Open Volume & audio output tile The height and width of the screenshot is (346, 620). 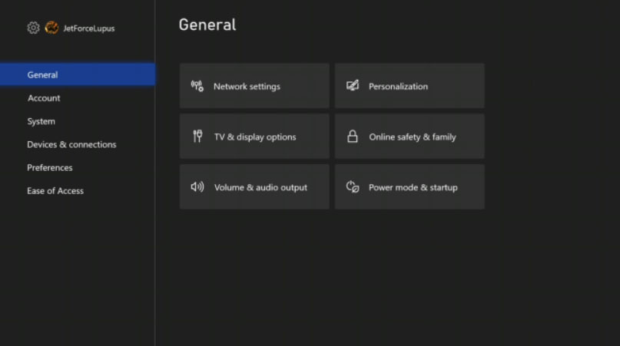coord(254,187)
